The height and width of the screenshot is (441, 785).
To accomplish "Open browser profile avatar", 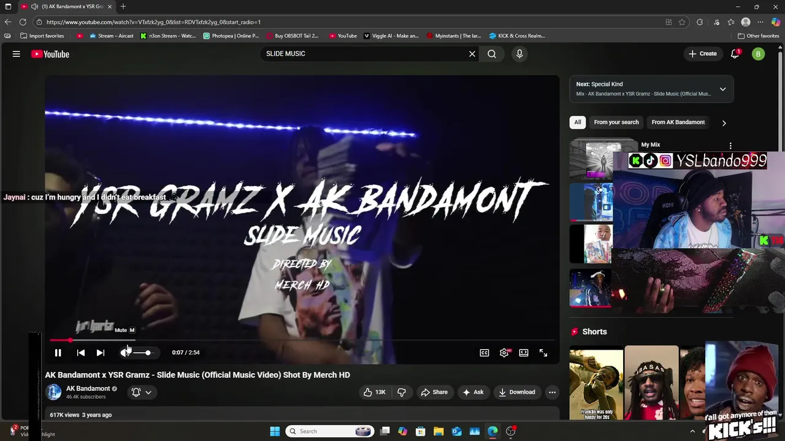I will tap(746, 22).
